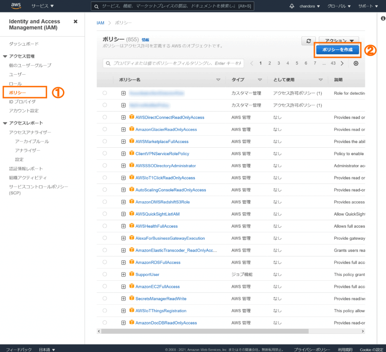Screen dimensions: 386x352
Task: Click the policy icon beside AWSQuickSightListIAM
Action: click(132, 213)
